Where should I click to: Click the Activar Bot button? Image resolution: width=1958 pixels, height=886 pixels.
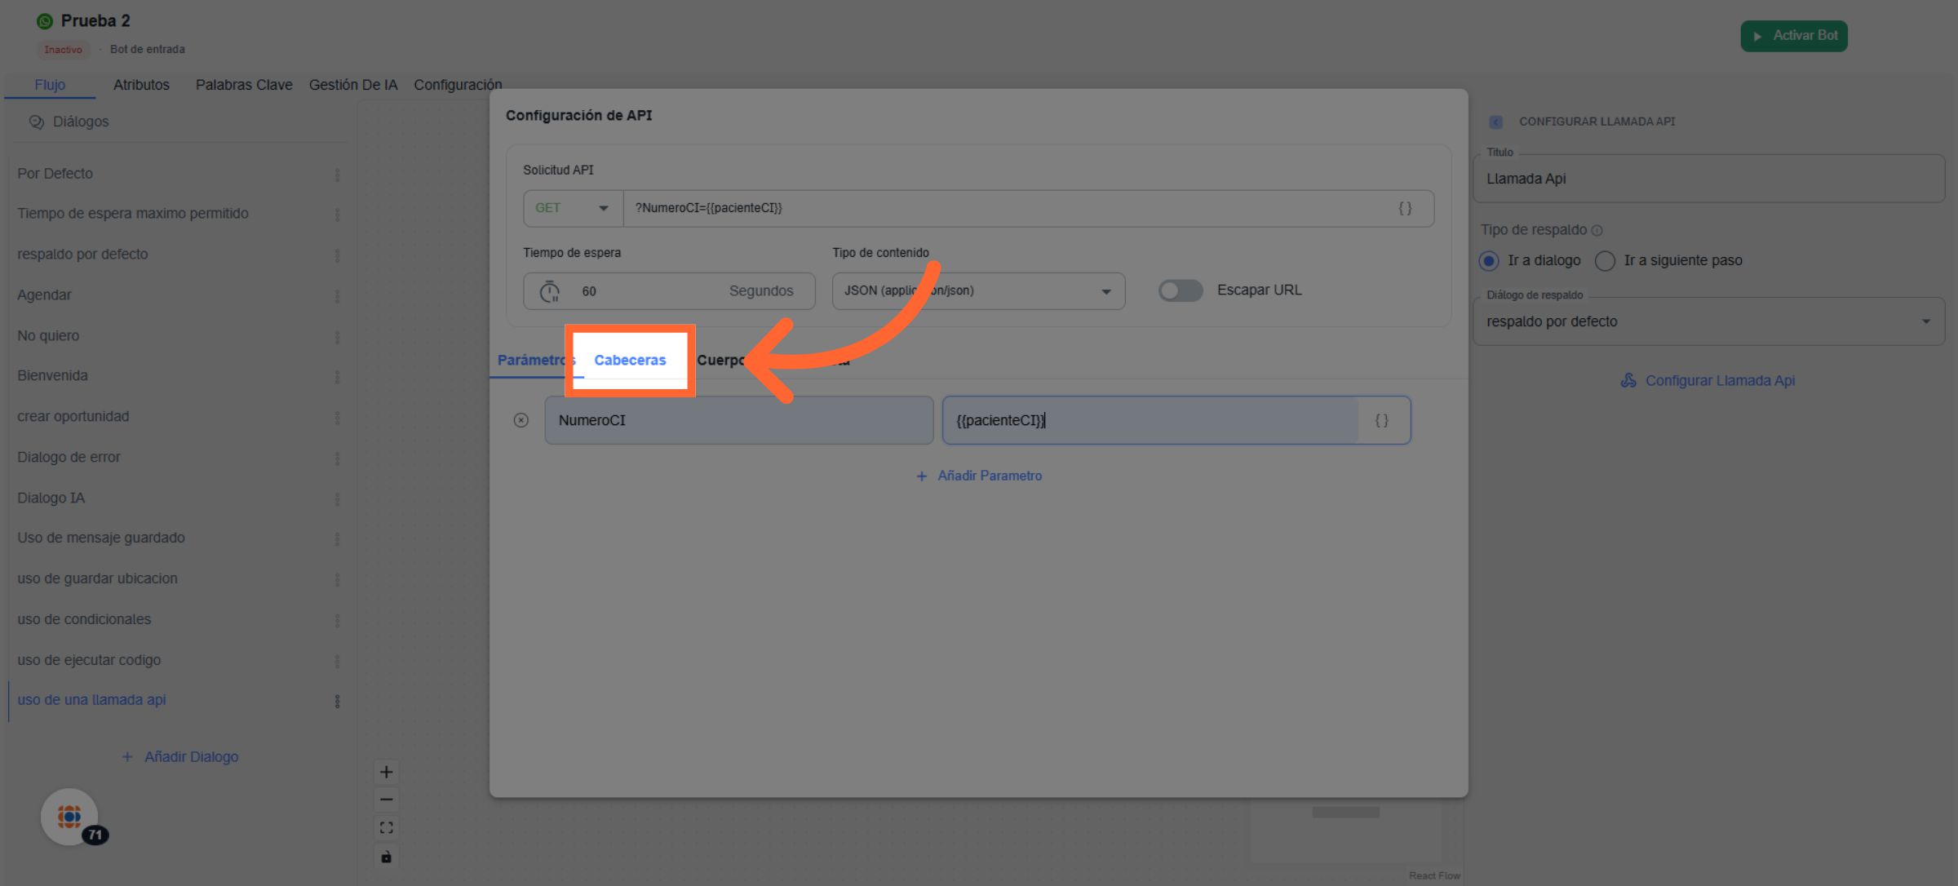pyautogui.click(x=1793, y=36)
